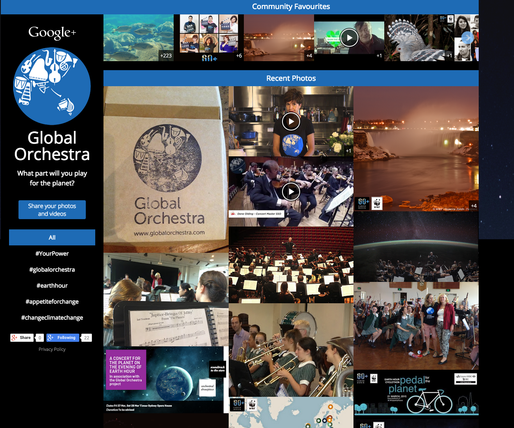The width and height of the screenshot is (514, 428).
Task: Play the Stephen Fry video in Community Favourites
Action: pos(349,38)
